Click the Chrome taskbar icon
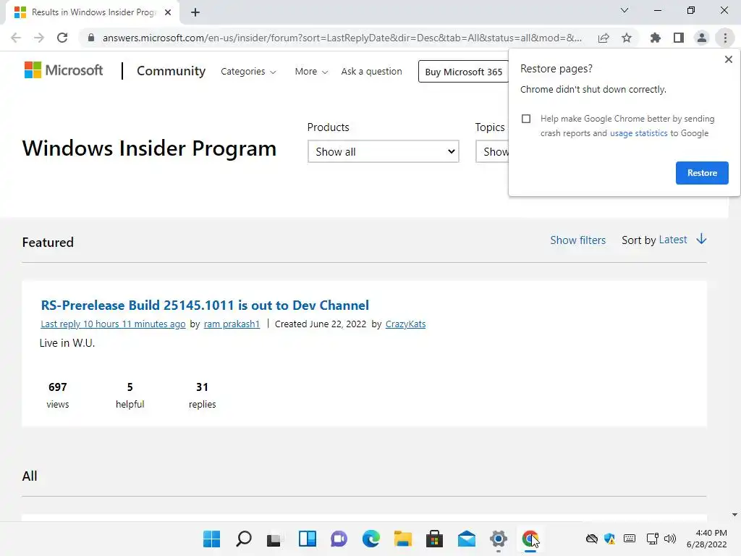The width and height of the screenshot is (741, 556). [530, 539]
